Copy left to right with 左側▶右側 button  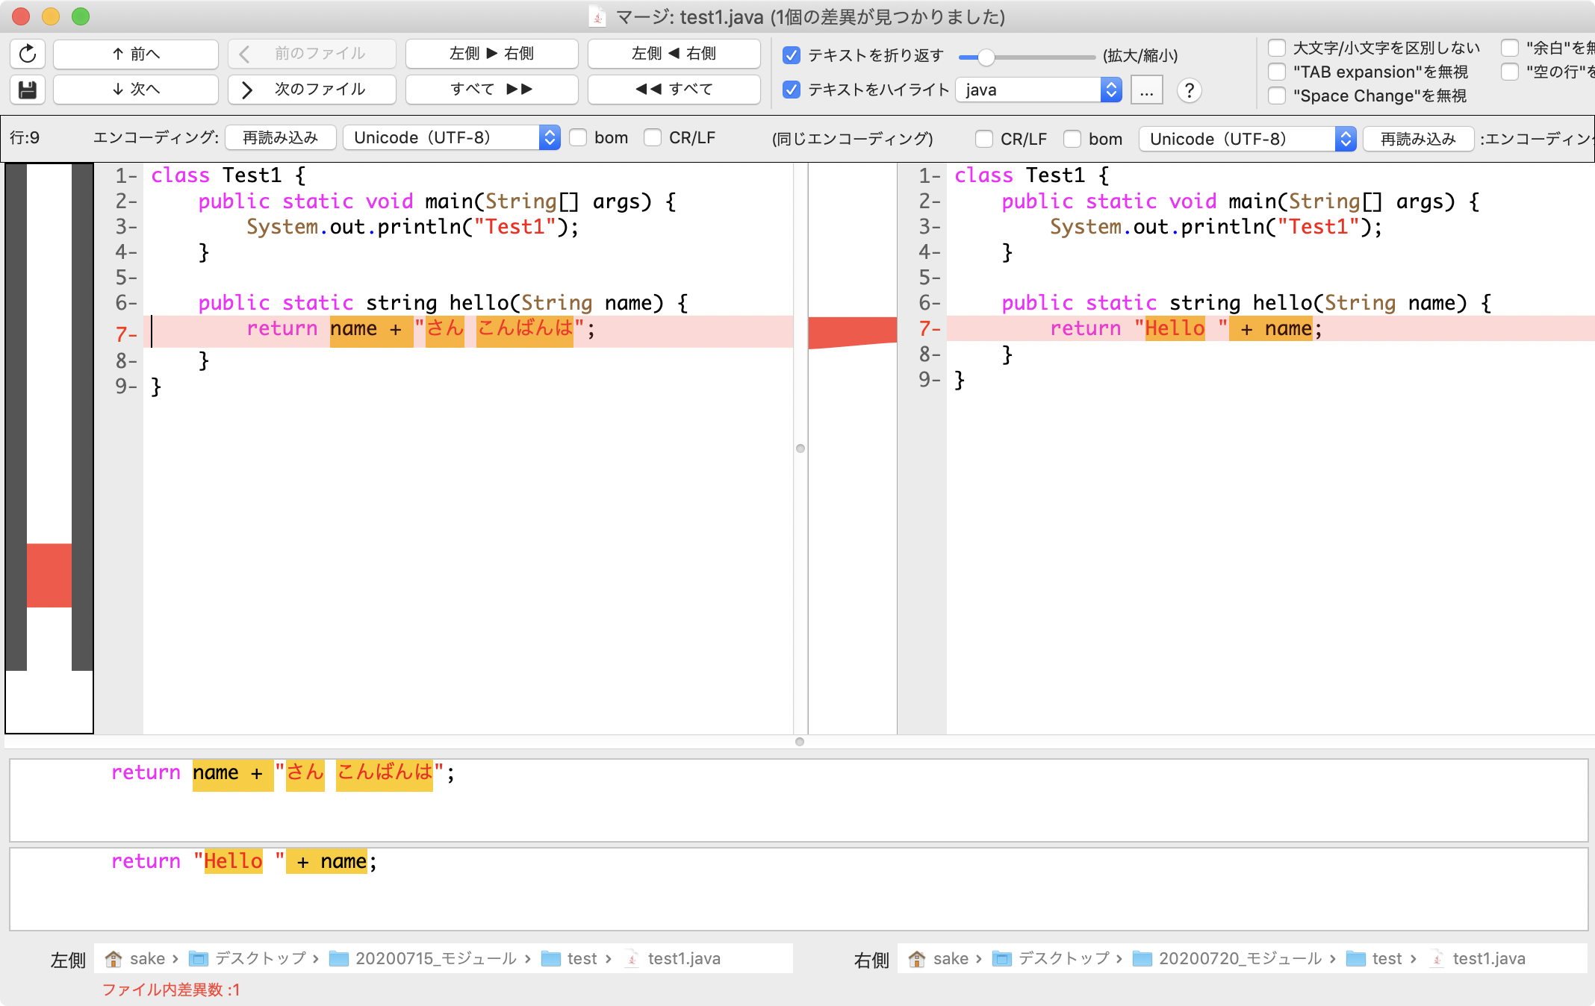(491, 54)
